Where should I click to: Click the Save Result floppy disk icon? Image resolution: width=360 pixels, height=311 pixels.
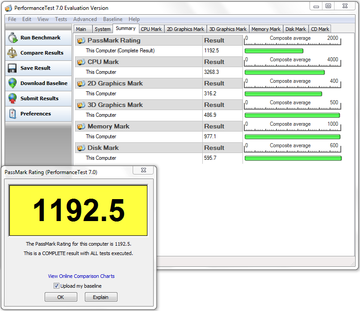pos(12,68)
